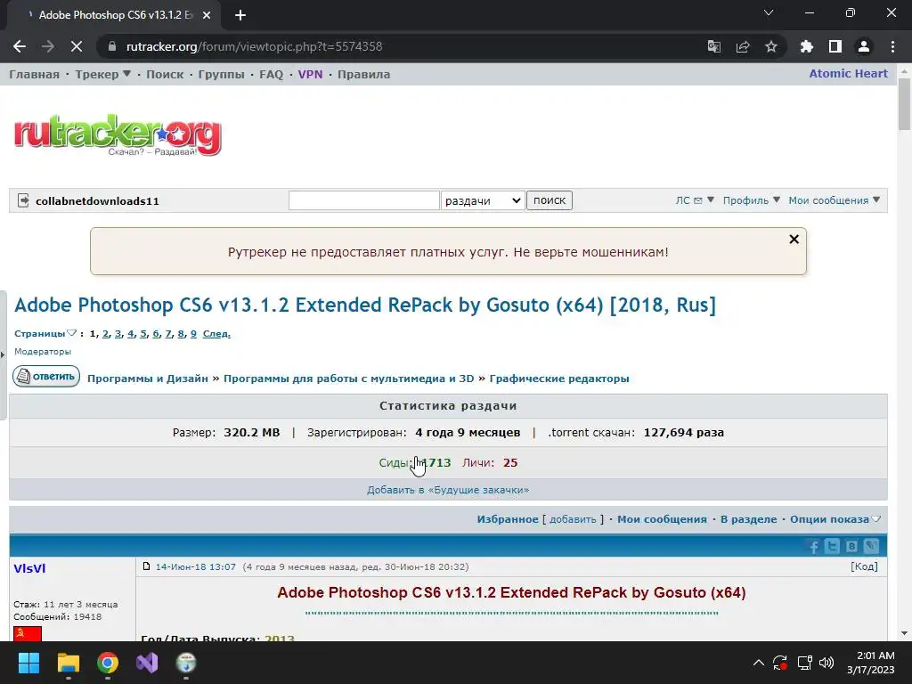Viewport: 912px width, 684px height.
Task: Go to page 9 of the topic
Action: tap(193, 334)
